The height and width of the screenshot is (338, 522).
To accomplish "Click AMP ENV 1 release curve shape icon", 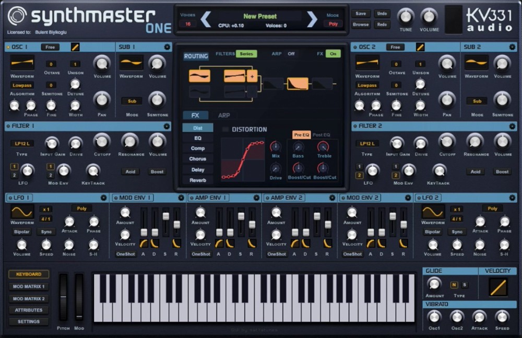I will pos(252,243).
